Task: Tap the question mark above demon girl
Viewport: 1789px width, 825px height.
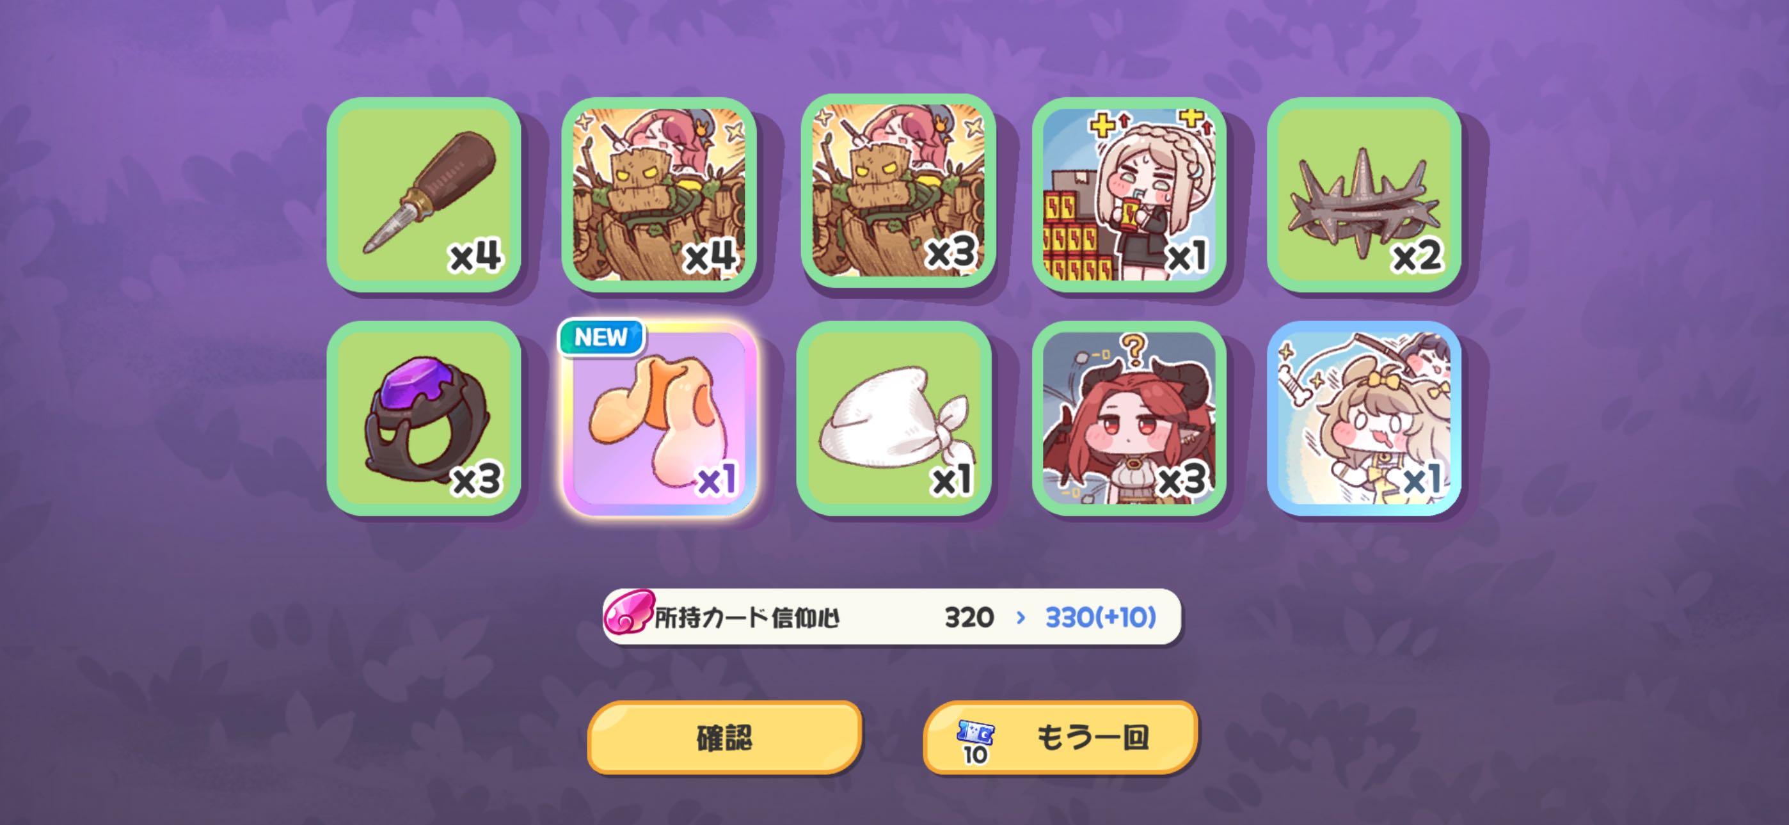Action: (x=1133, y=350)
